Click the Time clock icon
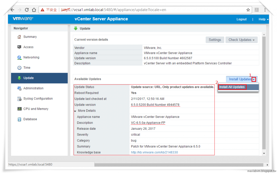277x173 pixels. (19, 68)
